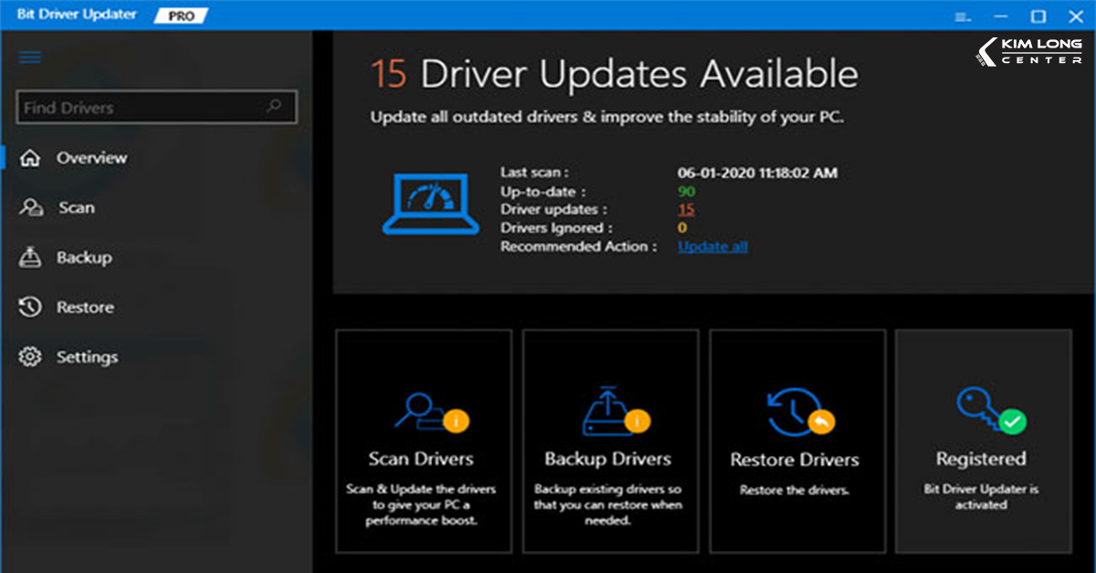Click the Update all link
Viewport: 1096px width, 573px height.
coord(712,246)
